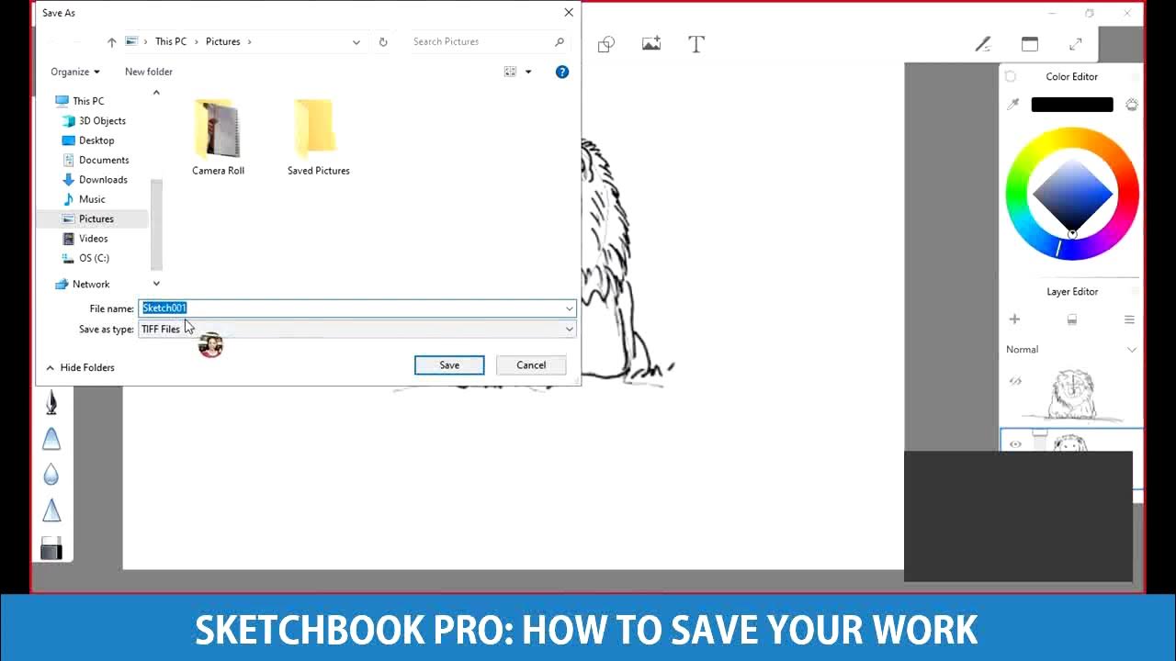Select the blue marker brush
The height and width of the screenshot is (661, 1176).
coord(51,438)
